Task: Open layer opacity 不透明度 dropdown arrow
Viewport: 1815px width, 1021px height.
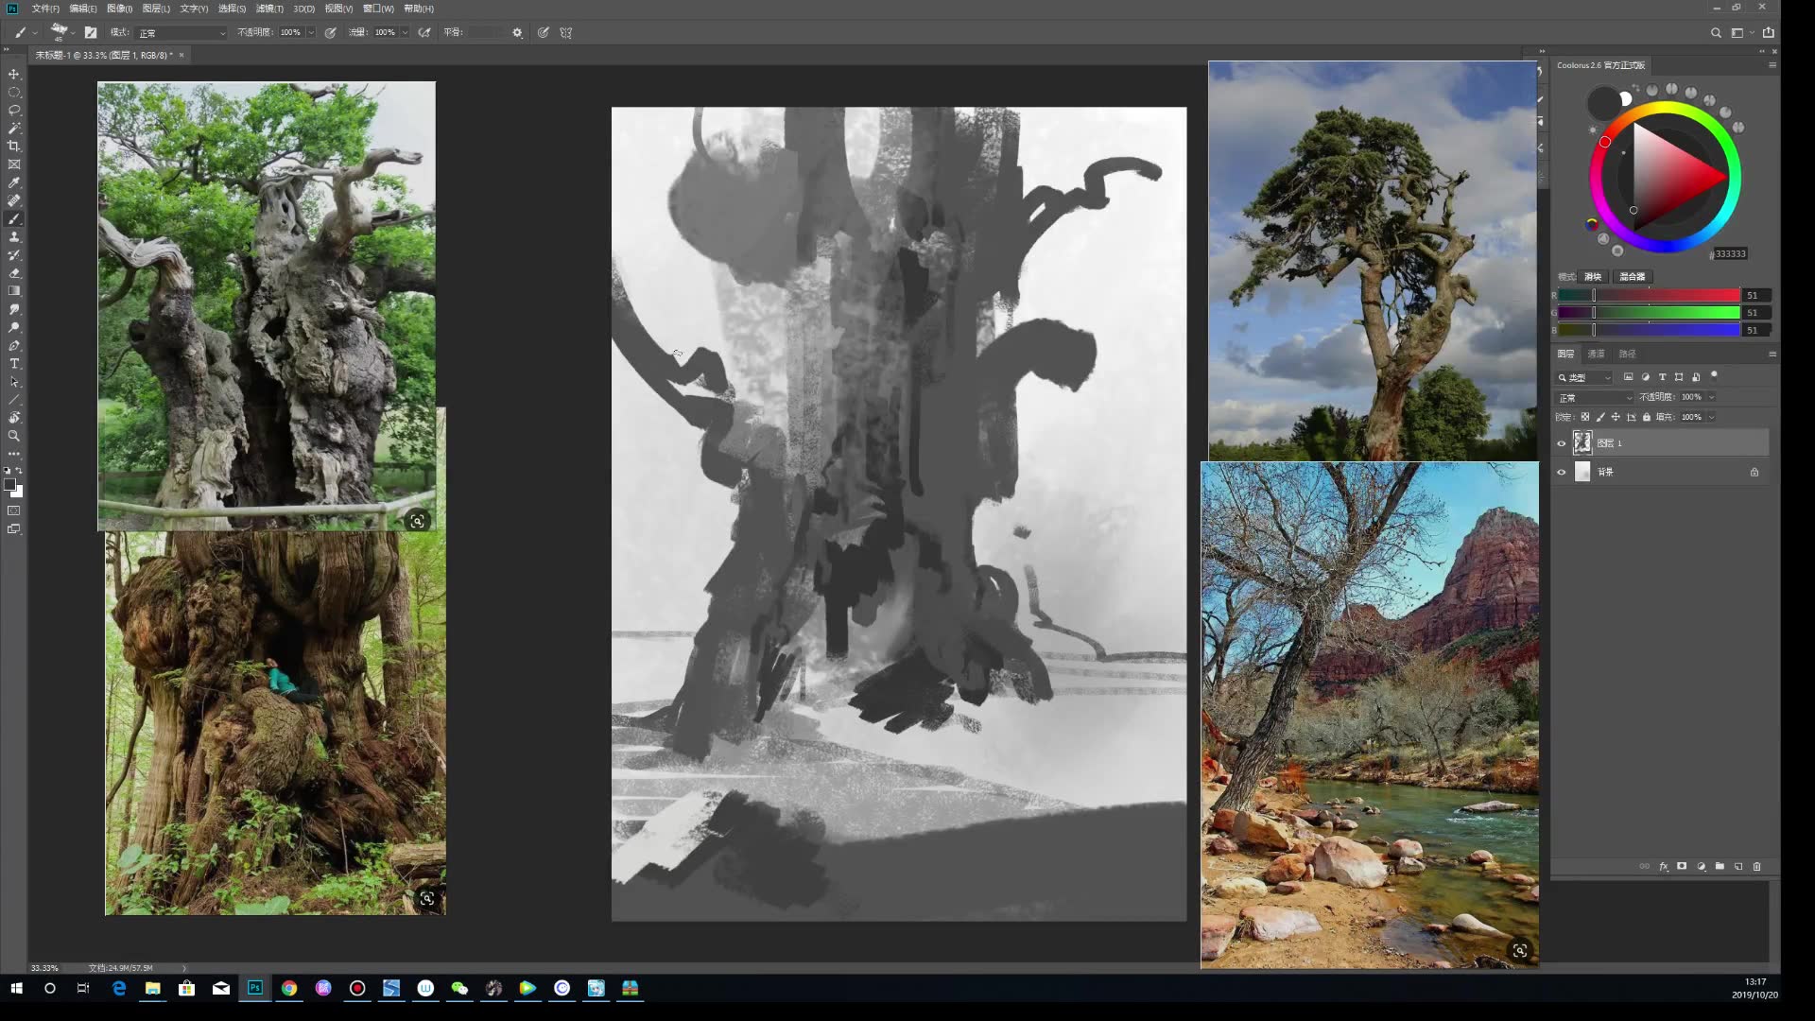Action: pyautogui.click(x=1712, y=398)
